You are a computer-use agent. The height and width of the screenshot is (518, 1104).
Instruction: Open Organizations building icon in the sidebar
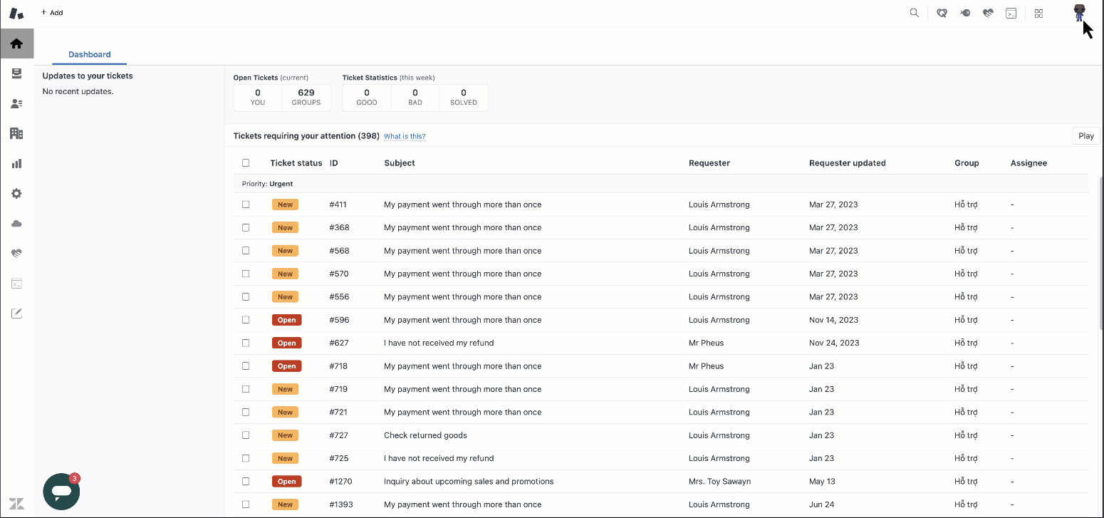16,133
